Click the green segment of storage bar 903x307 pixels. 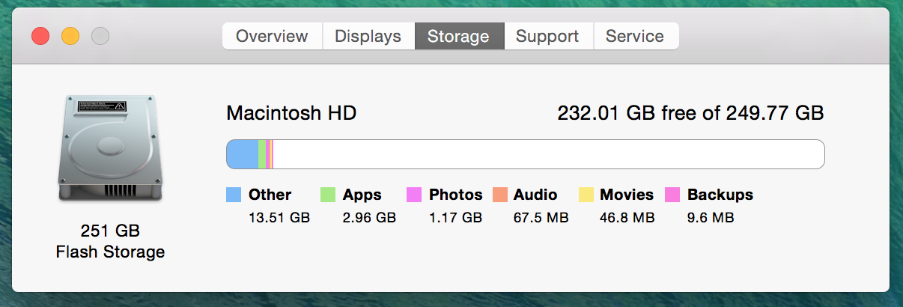coord(262,154)
